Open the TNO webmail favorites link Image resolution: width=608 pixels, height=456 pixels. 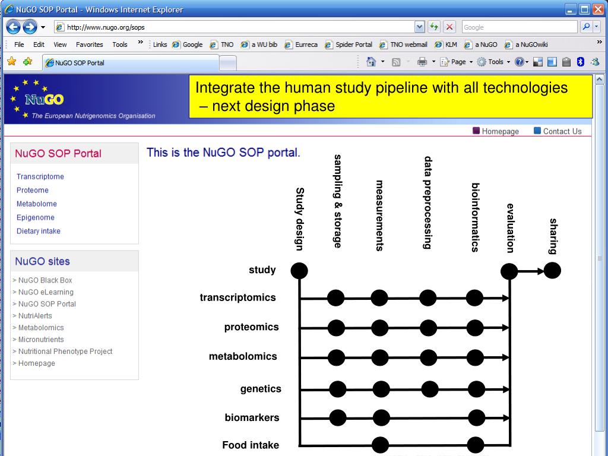click(x=403, y=45)
